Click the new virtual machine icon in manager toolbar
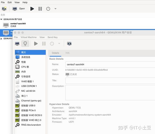 point(4,9)
